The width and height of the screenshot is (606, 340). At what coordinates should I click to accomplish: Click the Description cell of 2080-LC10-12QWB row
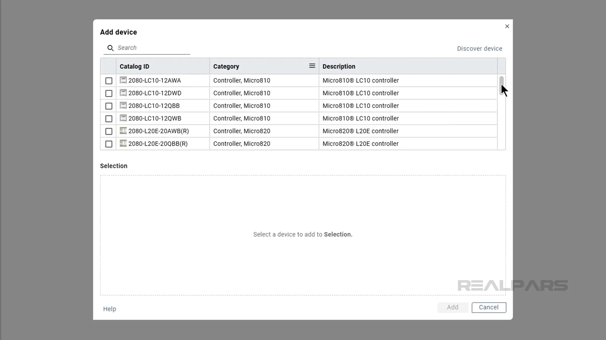408,118
